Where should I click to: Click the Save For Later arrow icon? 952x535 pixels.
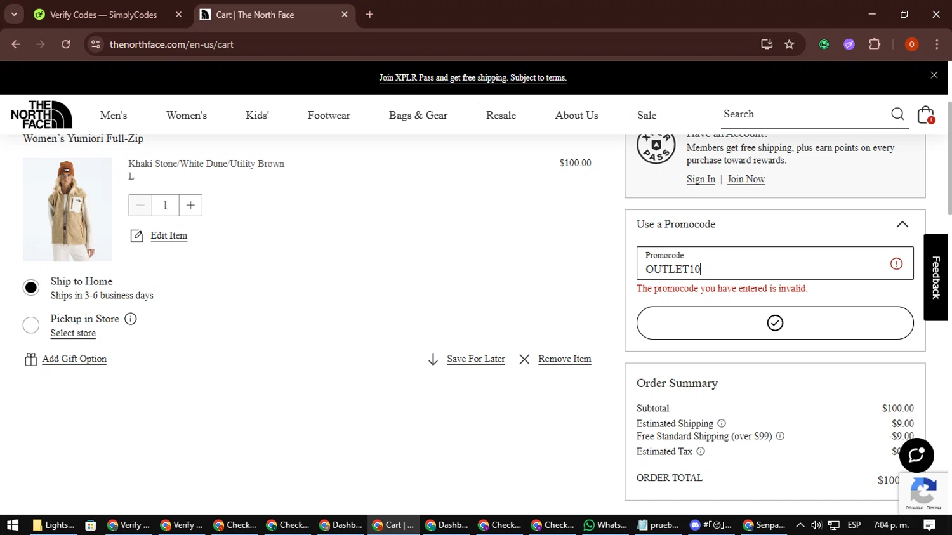(x=433, y=359)
